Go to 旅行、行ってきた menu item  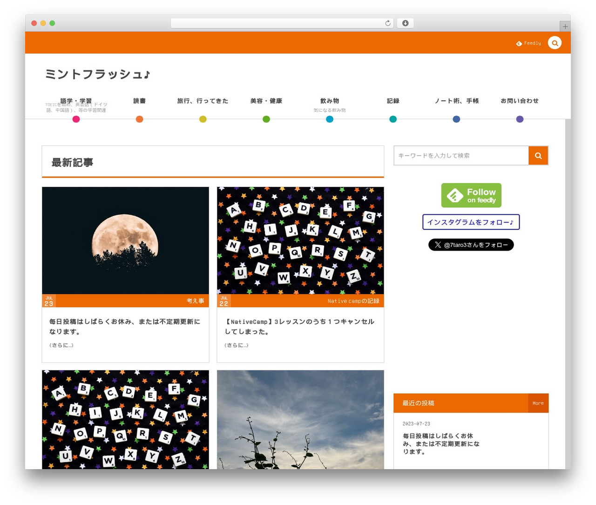coord(203,101)
